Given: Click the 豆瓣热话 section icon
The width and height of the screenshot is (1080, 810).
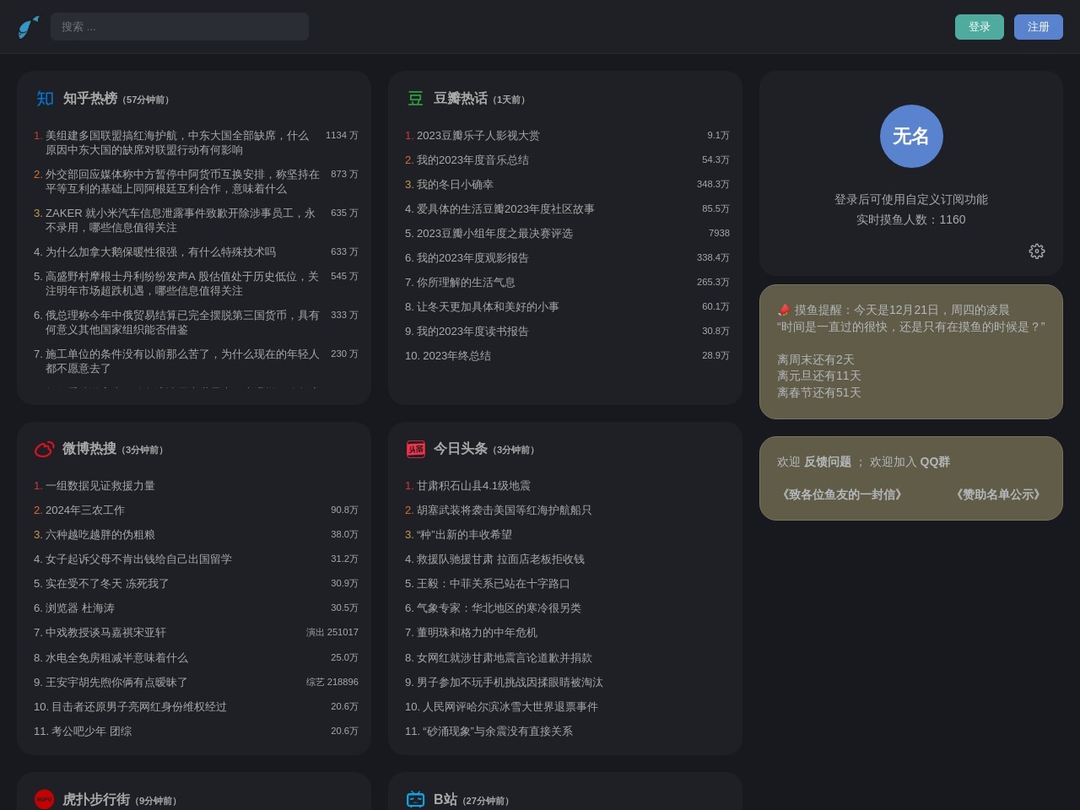Looking at the screenshot, I should [x=415, y=99].
